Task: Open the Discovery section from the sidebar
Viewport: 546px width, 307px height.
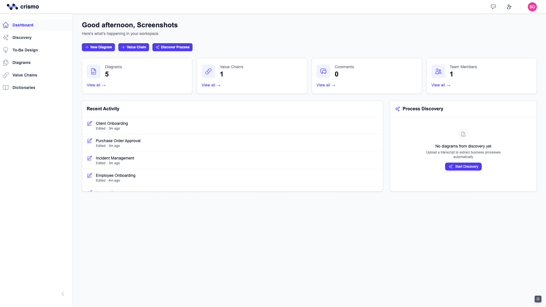Action: [22, 38]
